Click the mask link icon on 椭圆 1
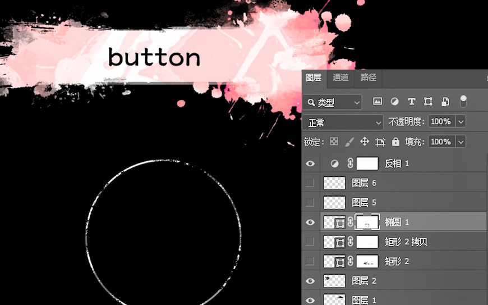The width and height of the screenshot is (488, 305). (x=351, y=222)
